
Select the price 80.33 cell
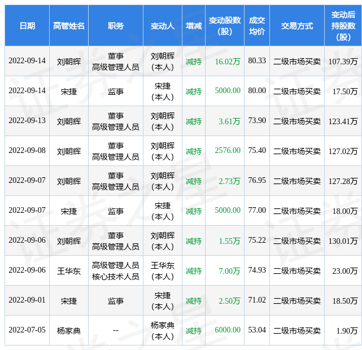tap(257, 60)
